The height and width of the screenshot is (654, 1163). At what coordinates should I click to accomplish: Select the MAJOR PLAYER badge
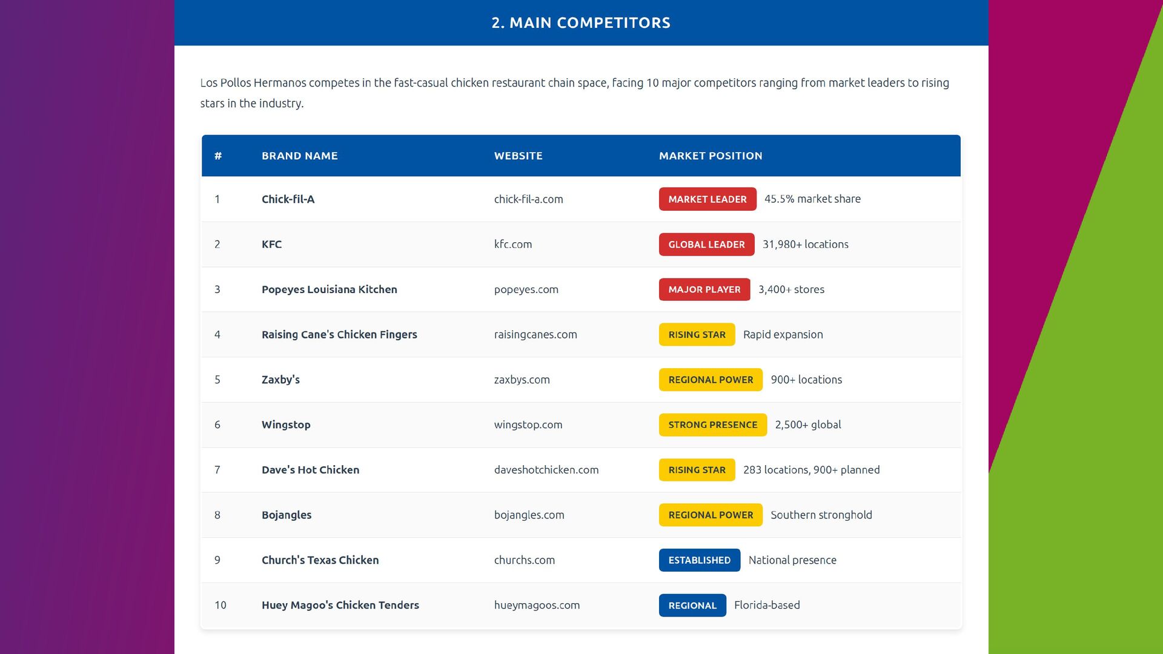[704, 289]
